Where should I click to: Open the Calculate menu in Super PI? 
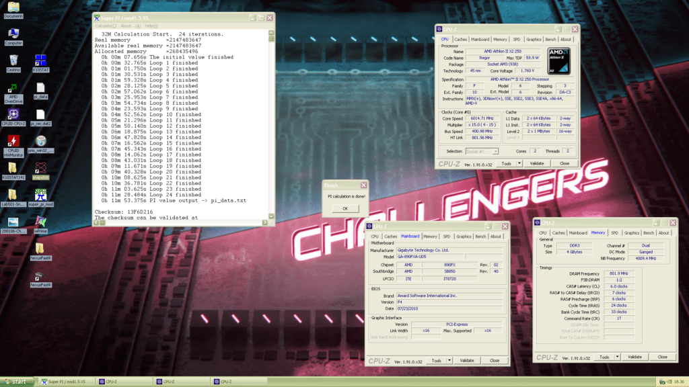pos(106,26)
